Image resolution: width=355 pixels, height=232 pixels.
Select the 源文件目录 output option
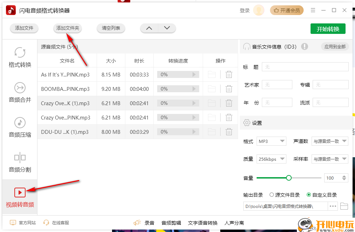tap(272, 195)
